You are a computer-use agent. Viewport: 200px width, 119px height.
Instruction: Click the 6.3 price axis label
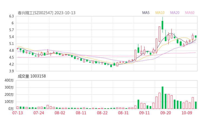click(x=11, y=16)
